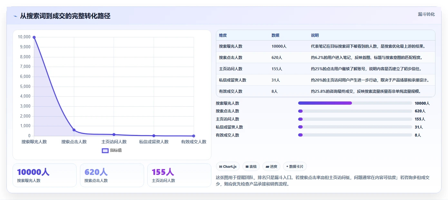
Task: Click the 说明 table column header
Action: (315, 35)
